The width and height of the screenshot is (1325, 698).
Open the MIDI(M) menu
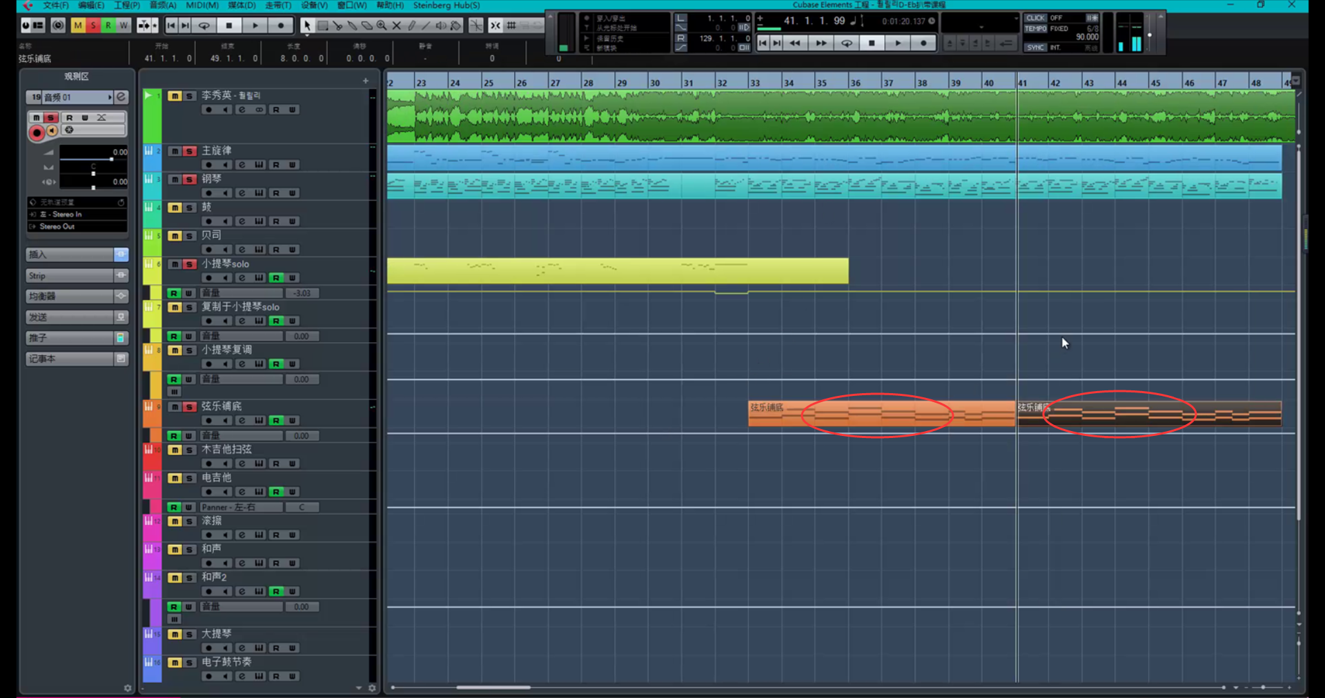click(202, 6)
